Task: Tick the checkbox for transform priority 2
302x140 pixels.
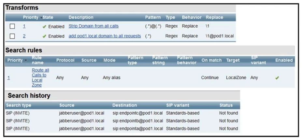Action: point(12,36)
